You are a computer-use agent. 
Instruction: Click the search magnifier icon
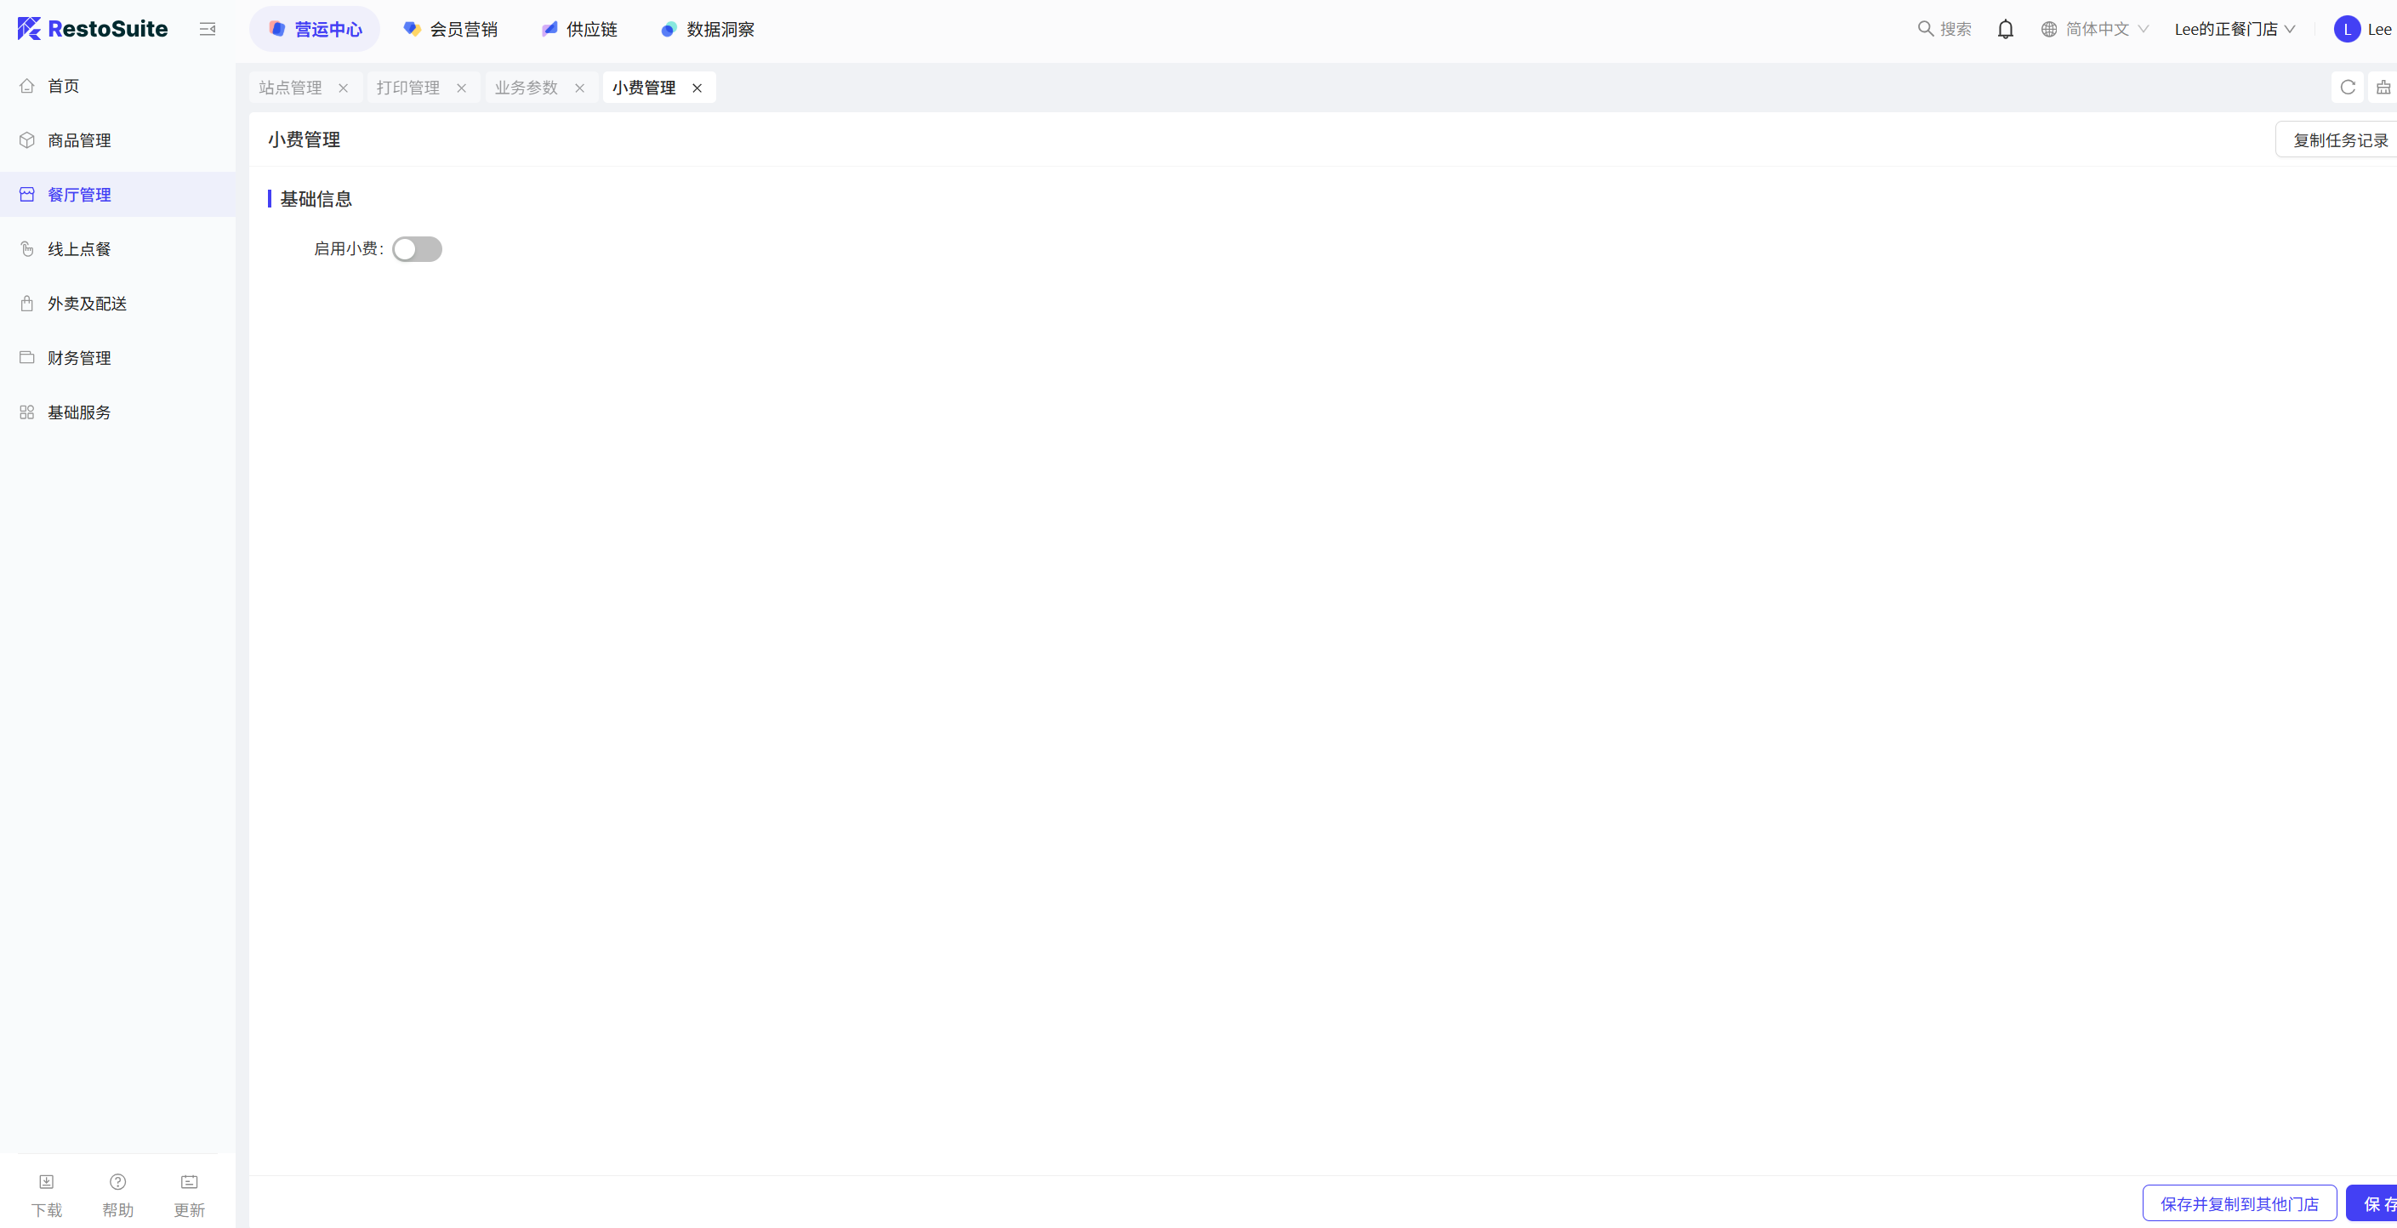(x=1925, y=29)
